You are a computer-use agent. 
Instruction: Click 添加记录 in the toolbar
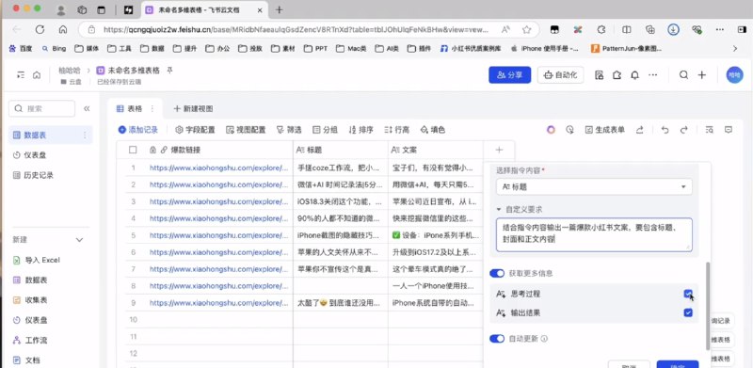[x=137, y=130]
